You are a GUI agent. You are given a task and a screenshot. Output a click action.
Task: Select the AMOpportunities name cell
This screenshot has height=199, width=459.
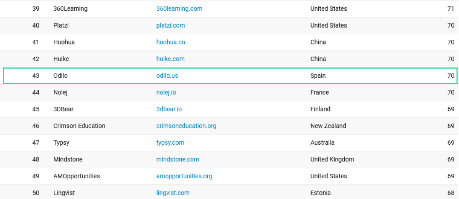point(76,176)
